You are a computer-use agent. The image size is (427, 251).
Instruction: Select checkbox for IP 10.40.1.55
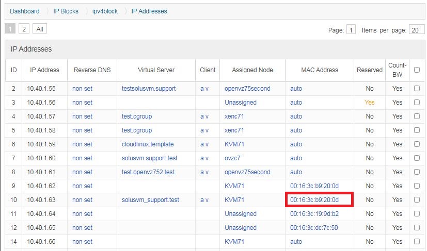416,89
